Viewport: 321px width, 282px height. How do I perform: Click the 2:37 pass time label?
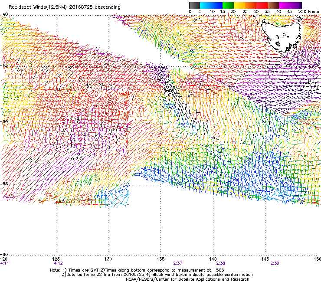177,263
